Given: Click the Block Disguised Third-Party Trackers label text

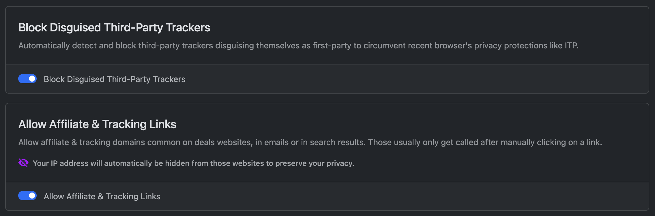Looking at the screenshot, I should [115, 79].
